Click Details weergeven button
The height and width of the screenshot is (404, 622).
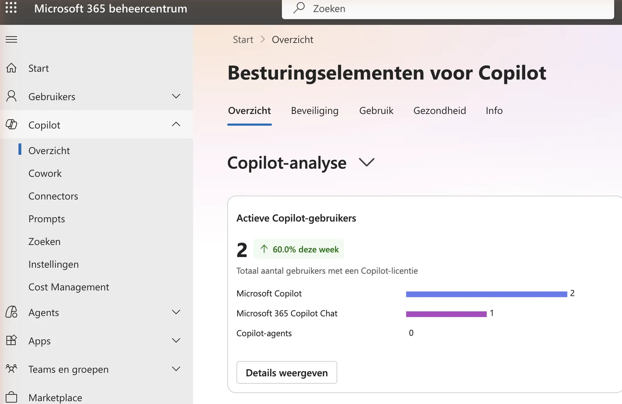(287, 373)
